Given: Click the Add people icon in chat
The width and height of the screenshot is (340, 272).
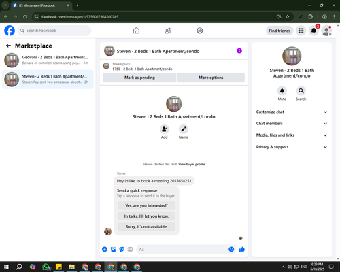Looking at the screenshot, I should tap(165, 129).
